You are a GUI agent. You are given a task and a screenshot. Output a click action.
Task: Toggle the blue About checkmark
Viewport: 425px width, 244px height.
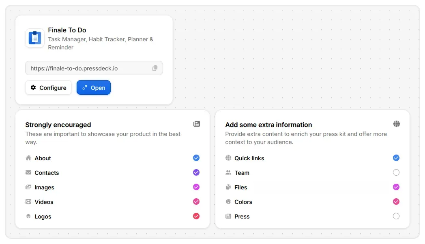(x=196, y=158)
